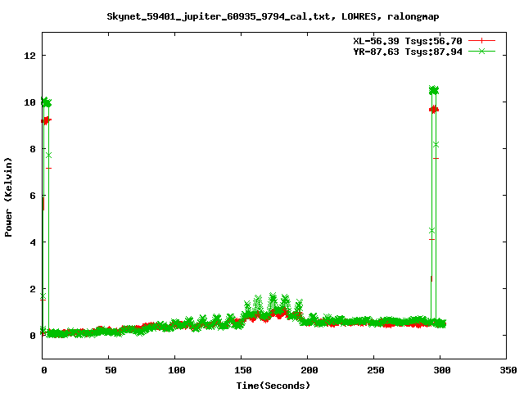Click the x-axis tick label 250
Viewport: 524px width, 393px height.
[375, 370]
